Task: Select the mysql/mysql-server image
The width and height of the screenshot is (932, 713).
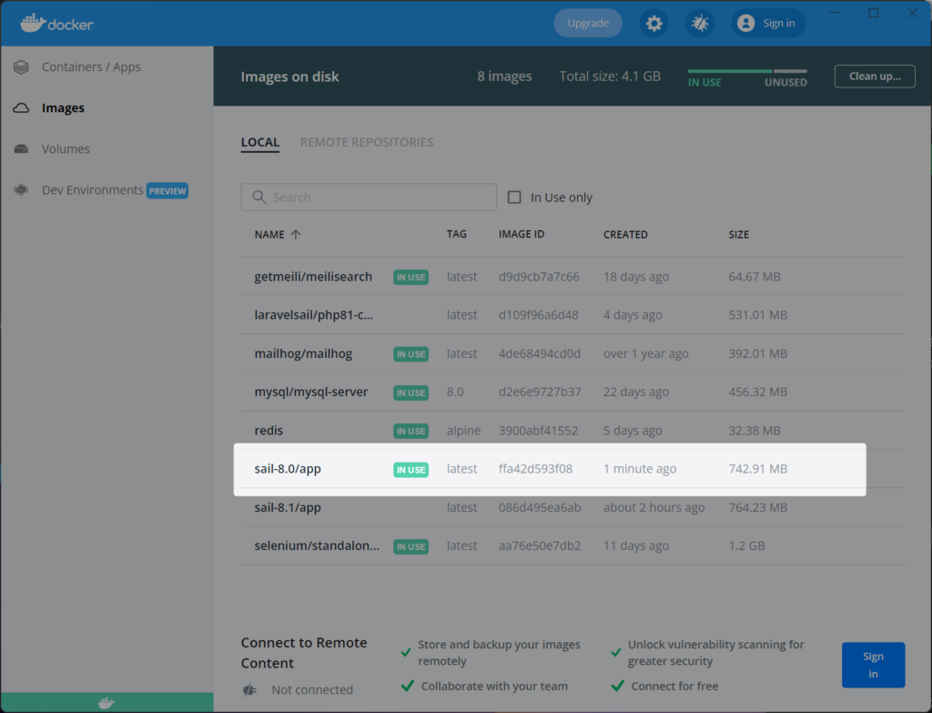Action: 311,392
